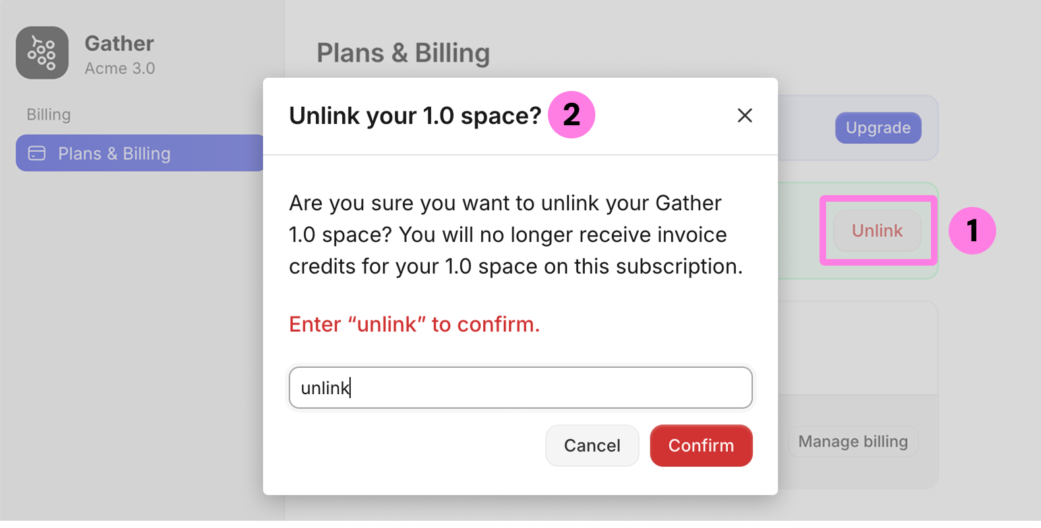The height and width of the screenshot is (528, 1041).
Task: Click inside the unlink confirmation text field
Action: click(520, 388)
